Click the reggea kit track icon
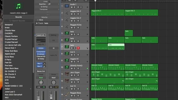The width and height of the screenshot is (178, 100). (67, 60)
